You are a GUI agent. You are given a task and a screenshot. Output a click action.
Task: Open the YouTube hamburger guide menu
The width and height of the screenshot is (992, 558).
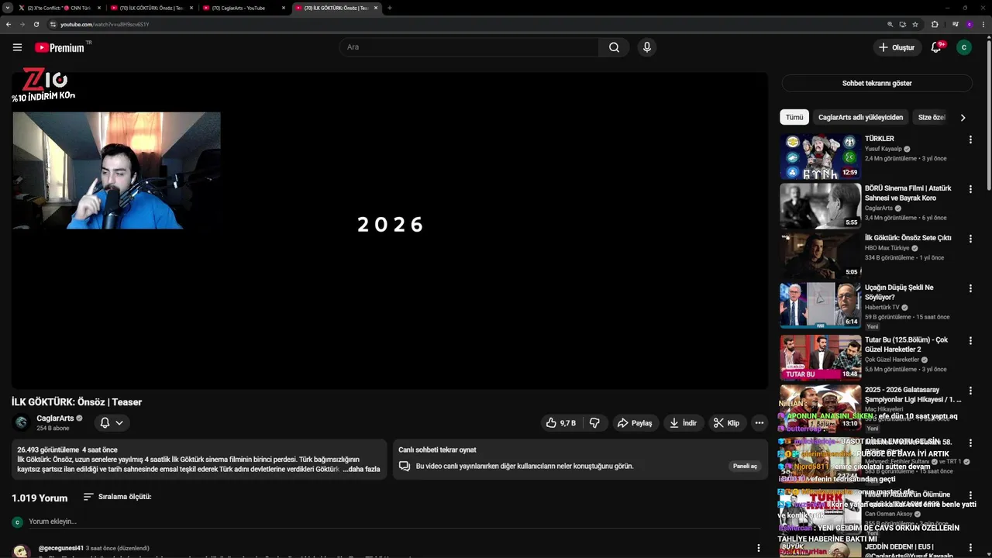tap(17, 47)
